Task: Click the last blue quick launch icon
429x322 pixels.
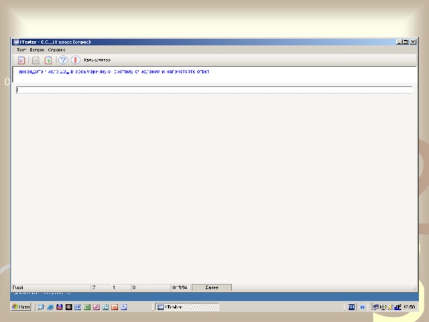Action: click(124, 307)
